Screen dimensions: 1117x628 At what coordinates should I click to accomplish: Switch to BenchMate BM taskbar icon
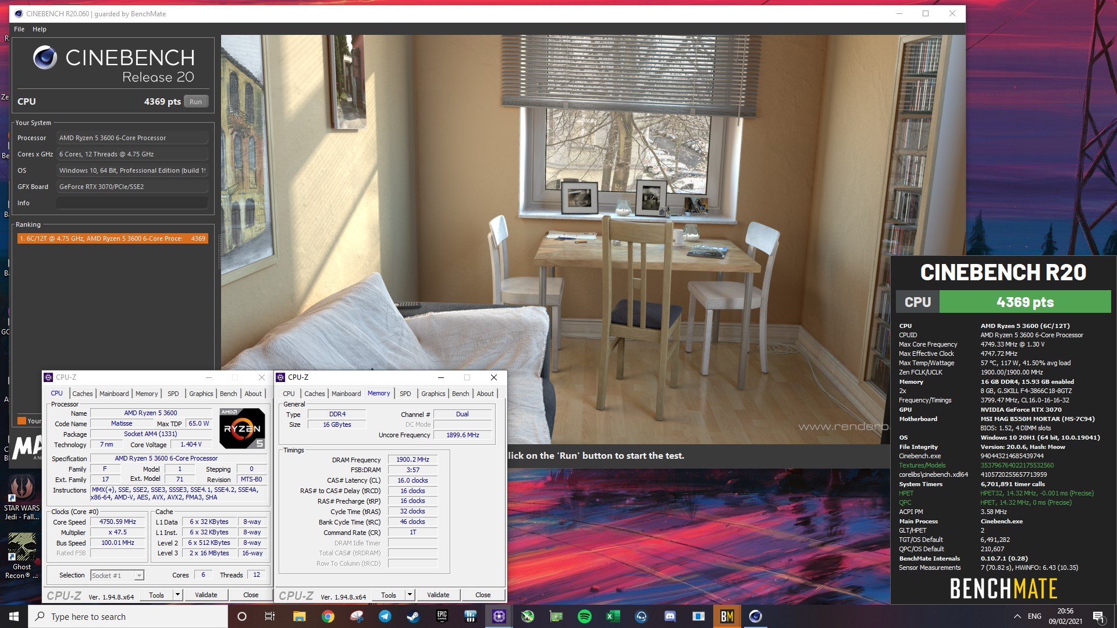pyautogui.click(x=727, y=616)
